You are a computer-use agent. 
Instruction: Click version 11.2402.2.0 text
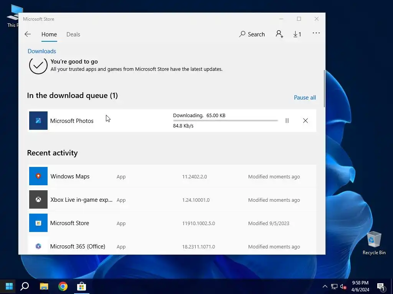tap(195, 176)
